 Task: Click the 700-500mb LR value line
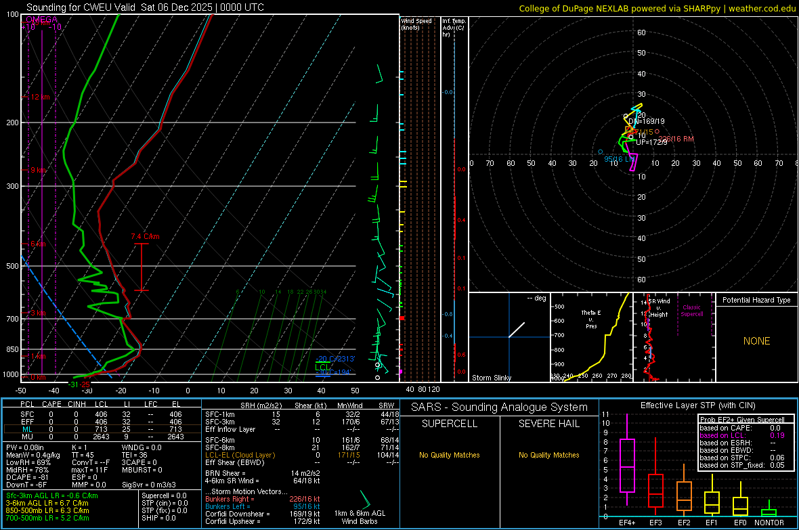[47, 518]
